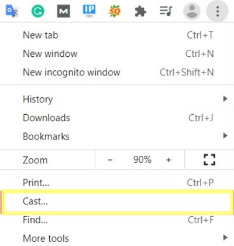Viewport: 234px width, 246px height.
Task: Toggle fullscreen mode from Zoom row
Action: click(x=209, y=160)
